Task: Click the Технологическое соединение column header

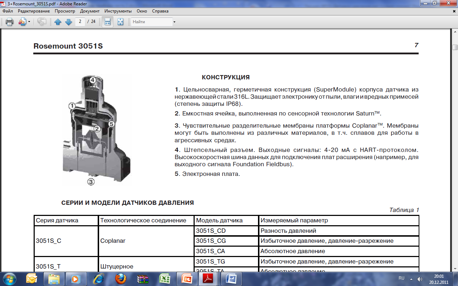Action: pos(146,220)
